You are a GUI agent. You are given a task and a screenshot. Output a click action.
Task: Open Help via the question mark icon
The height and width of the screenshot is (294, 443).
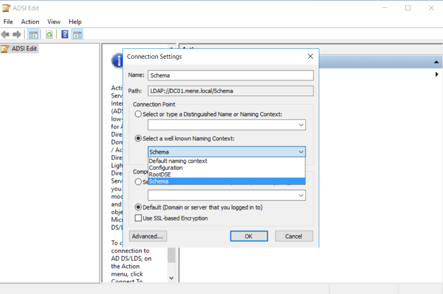[x=65, y=35]
